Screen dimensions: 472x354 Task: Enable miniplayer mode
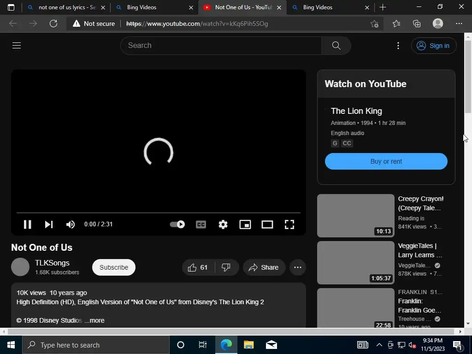245,224
